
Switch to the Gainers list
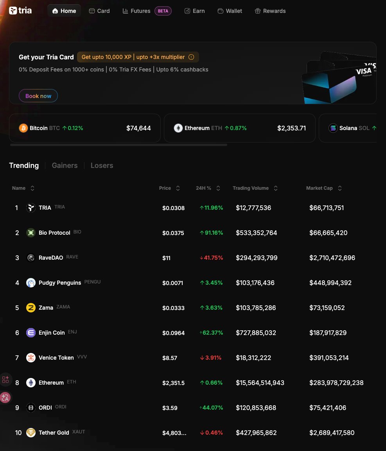coord(65,166)
